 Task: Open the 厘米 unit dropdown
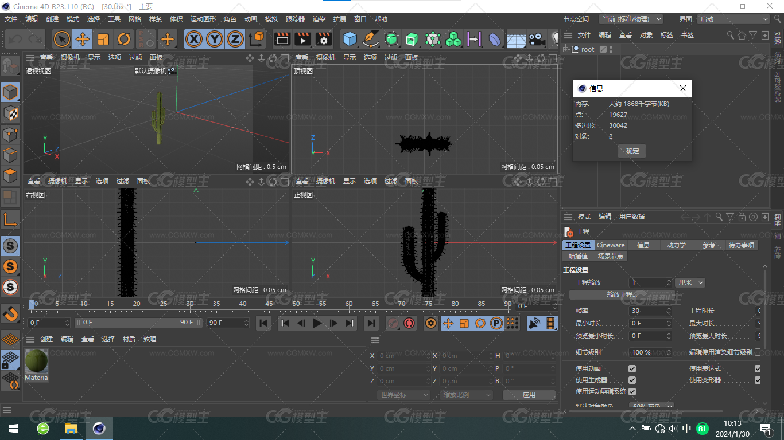pos(690,282)
